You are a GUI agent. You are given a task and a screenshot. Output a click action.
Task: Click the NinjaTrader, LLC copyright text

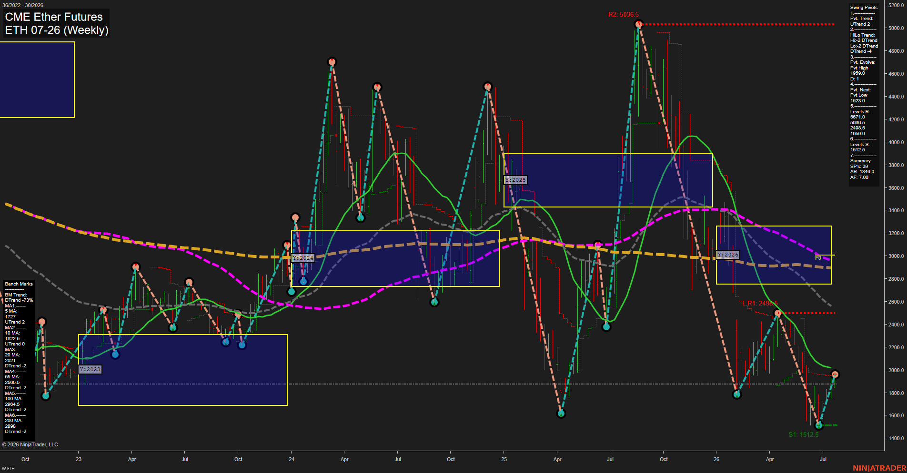30,444
